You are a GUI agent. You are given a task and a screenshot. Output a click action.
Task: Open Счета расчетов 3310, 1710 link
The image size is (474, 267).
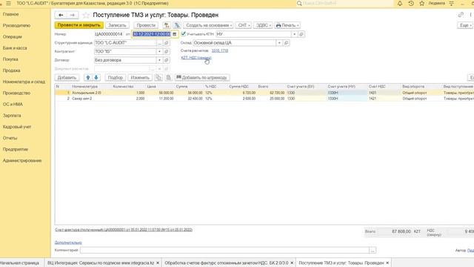click(220, 50)
